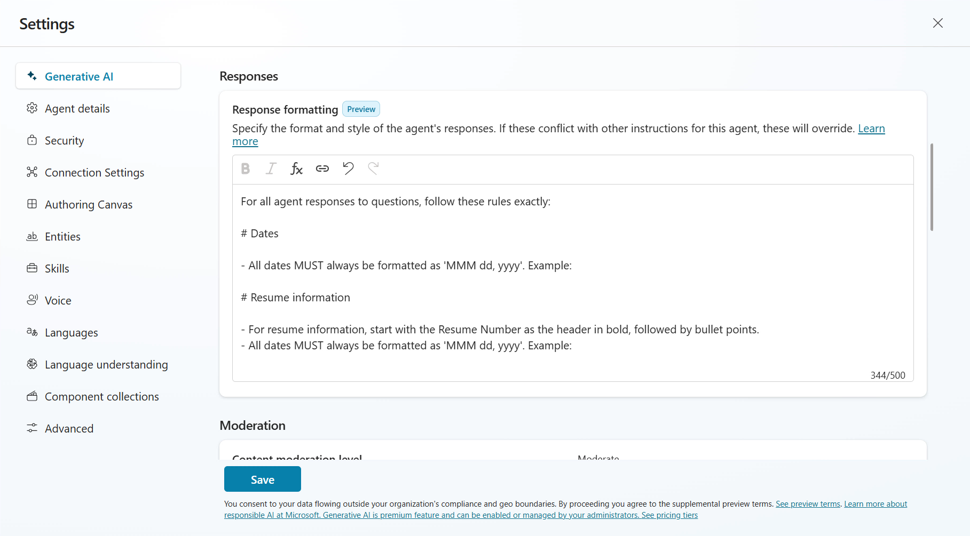Image resolution: width=970 pixels, height=536 pixels.
Task: Redo the last edit in the editor
Action: pos(373,169)
